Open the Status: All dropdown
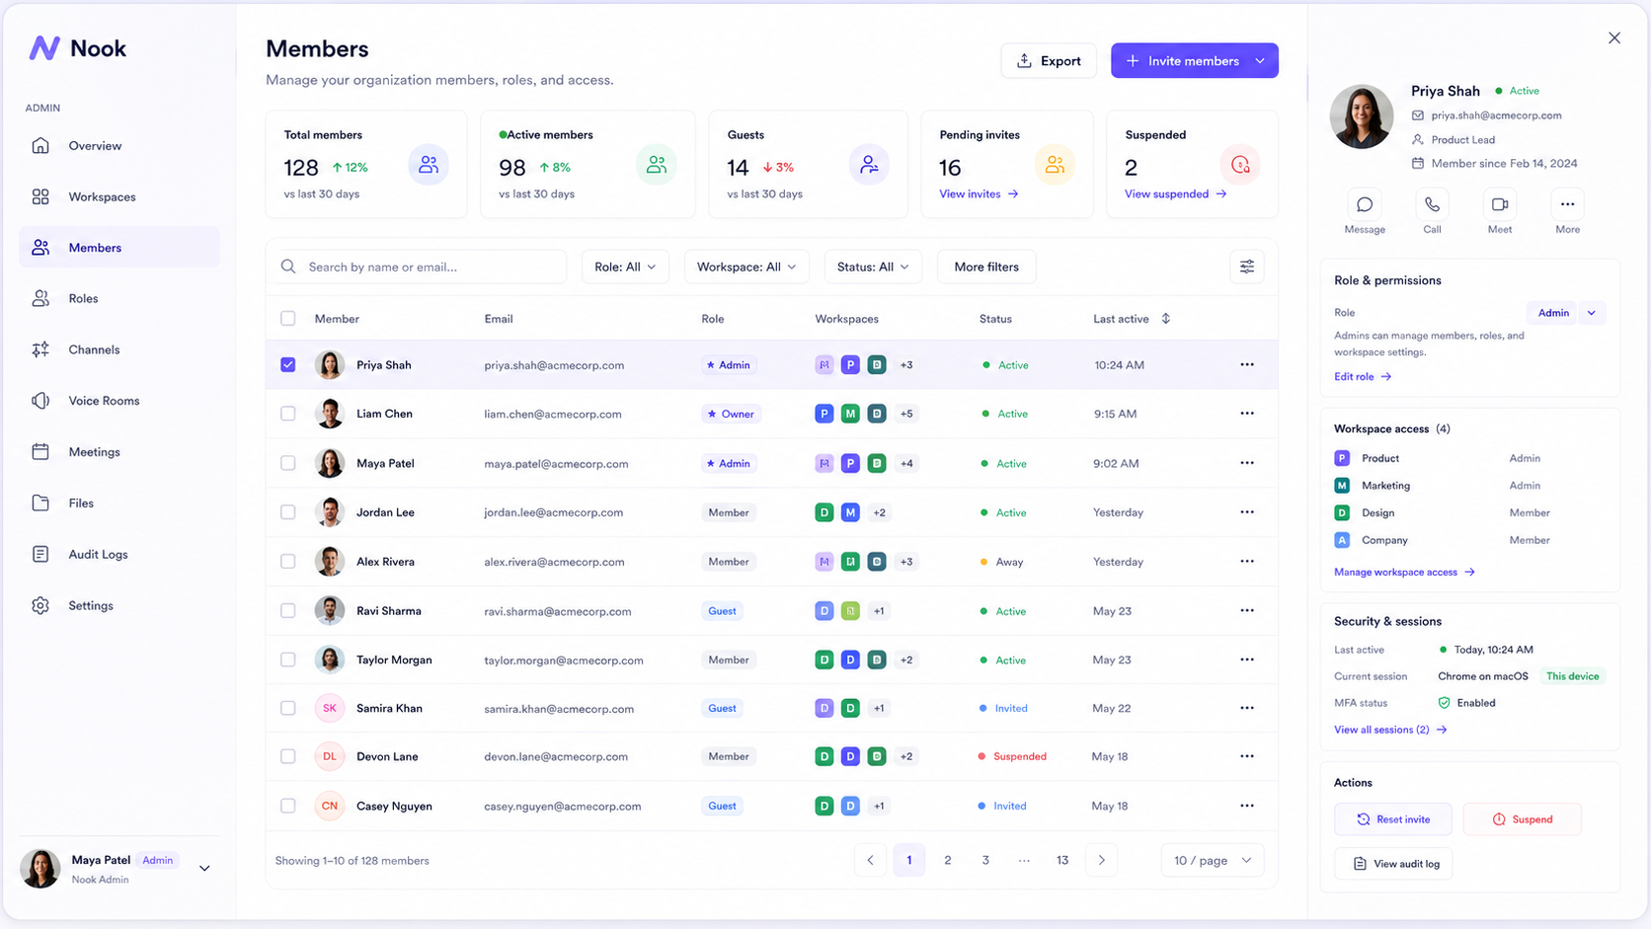 pyautogui.click(x=872, y=267)
